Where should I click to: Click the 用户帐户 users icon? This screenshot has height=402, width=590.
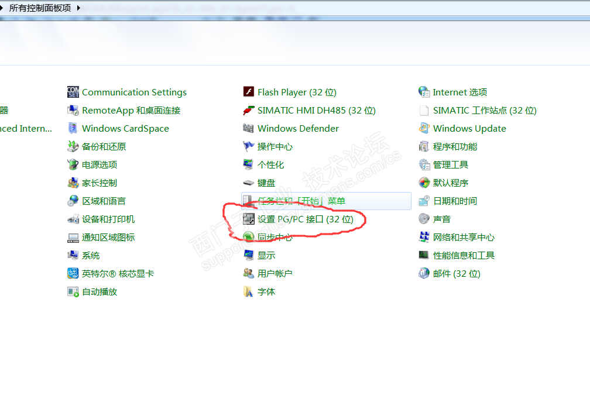(x=248, y=273)
